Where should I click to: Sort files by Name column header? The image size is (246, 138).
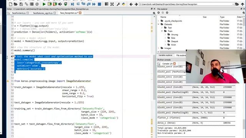pyautogui.click(x=163, y=17)
